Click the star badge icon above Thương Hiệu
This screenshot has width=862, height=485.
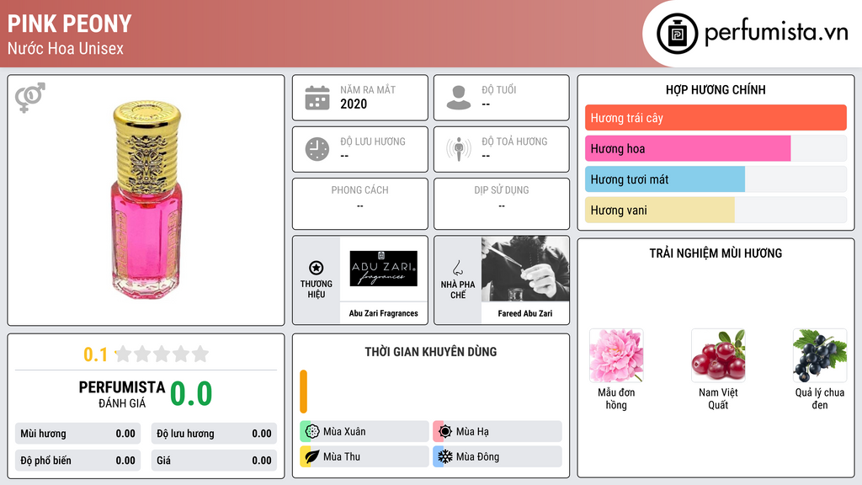coord(317,268)
